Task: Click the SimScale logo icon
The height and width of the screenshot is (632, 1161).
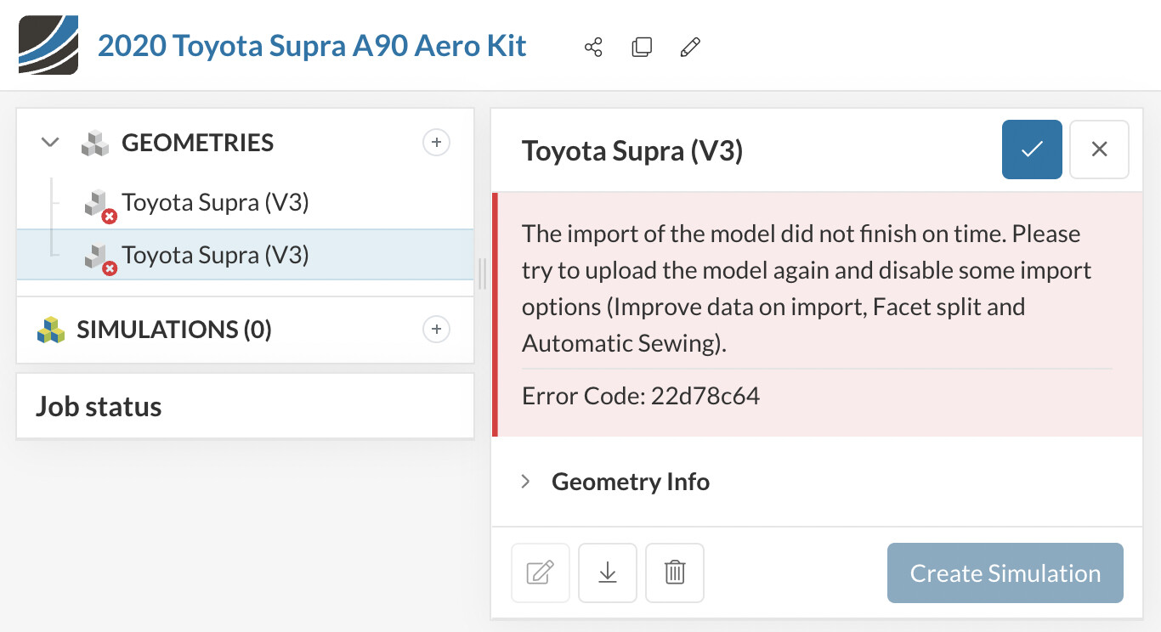Action: click(x=48, y=44)
